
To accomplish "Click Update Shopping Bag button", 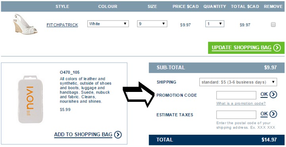I will 246,48.
